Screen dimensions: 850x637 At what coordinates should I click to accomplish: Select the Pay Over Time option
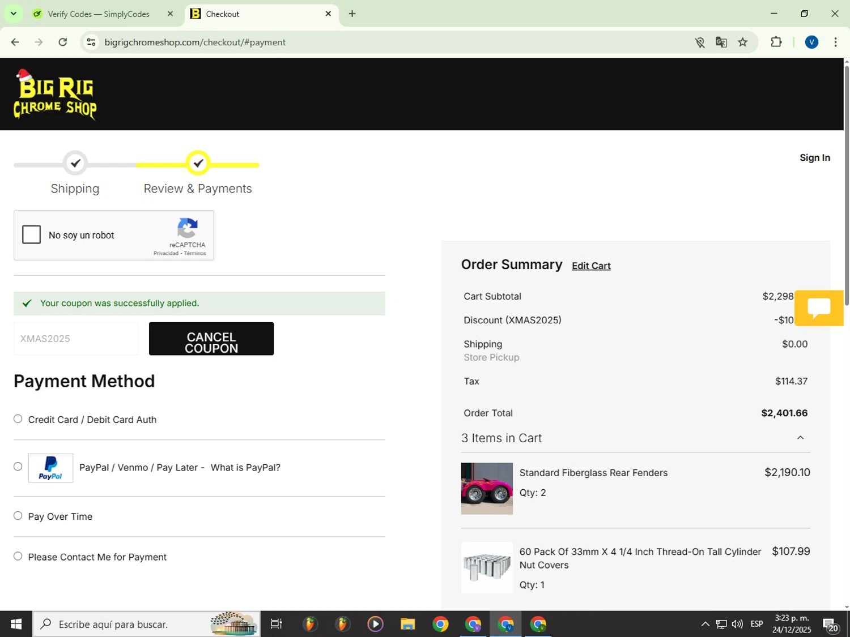click(18, 516)
